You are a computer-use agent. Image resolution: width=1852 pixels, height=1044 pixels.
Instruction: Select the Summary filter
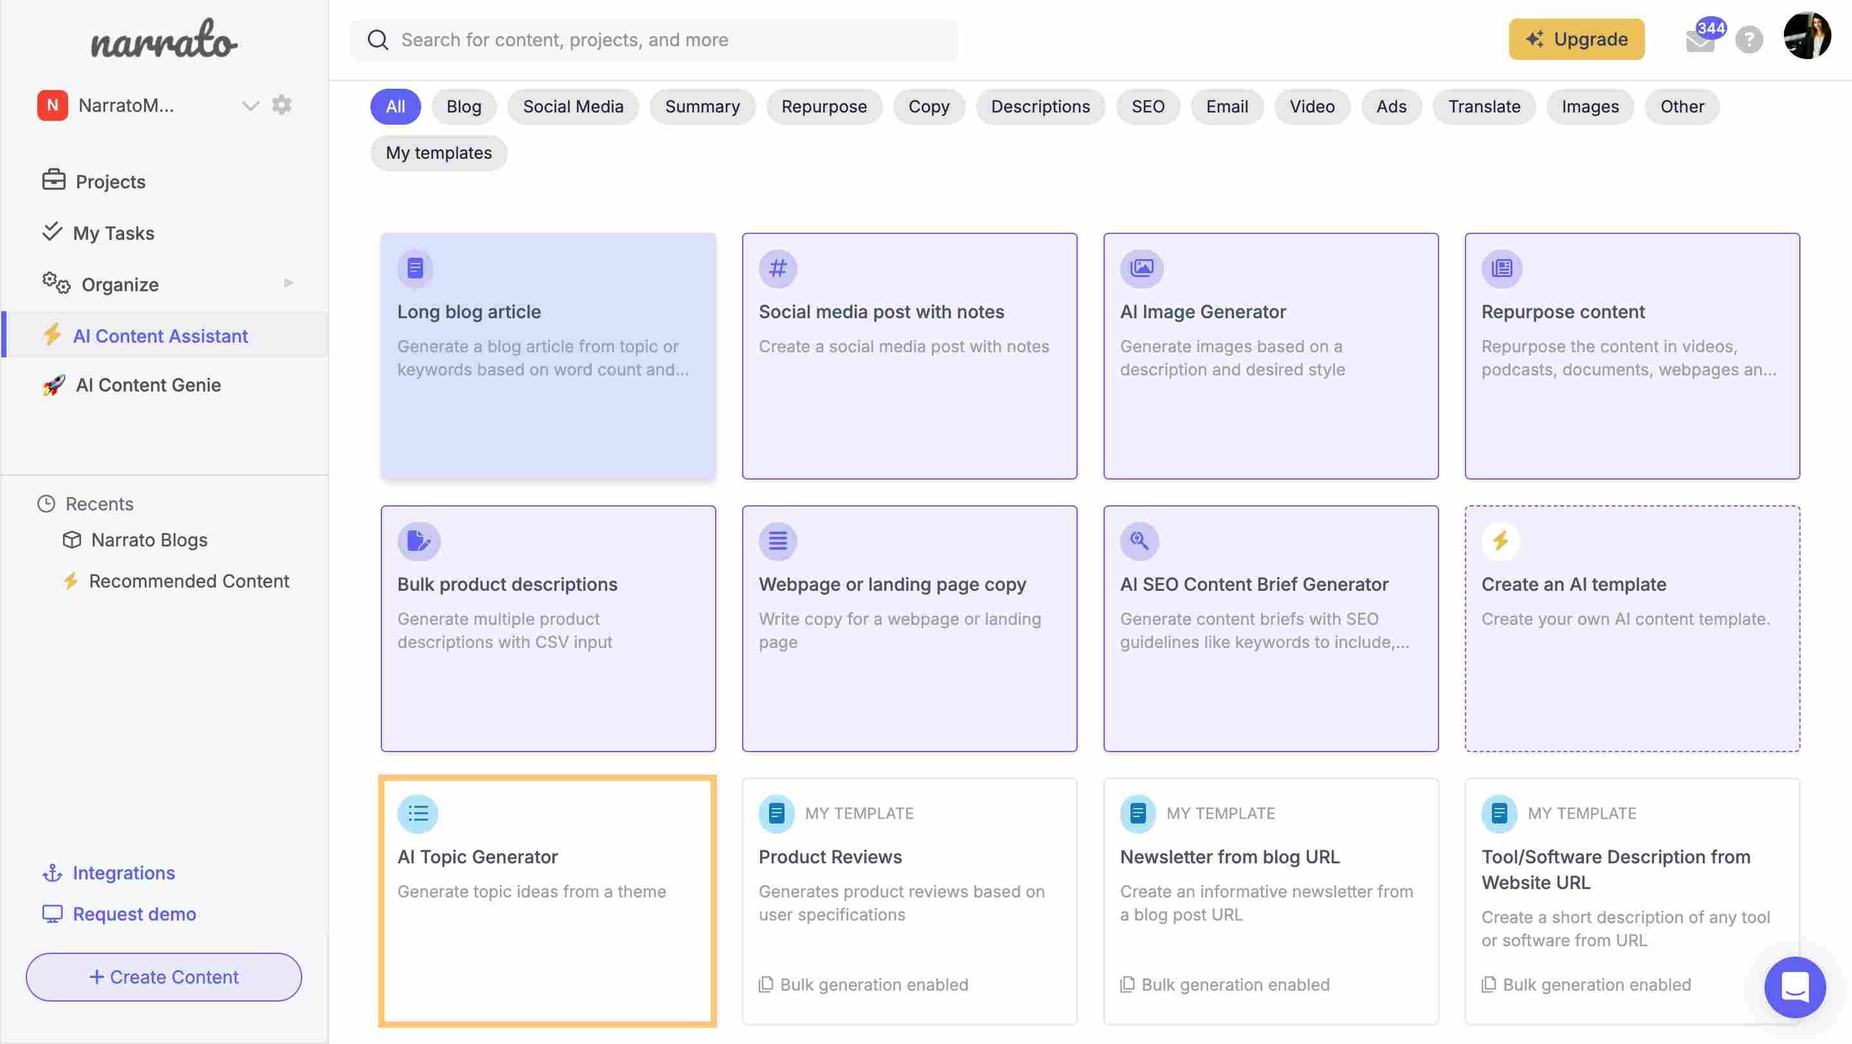[702, 106]
